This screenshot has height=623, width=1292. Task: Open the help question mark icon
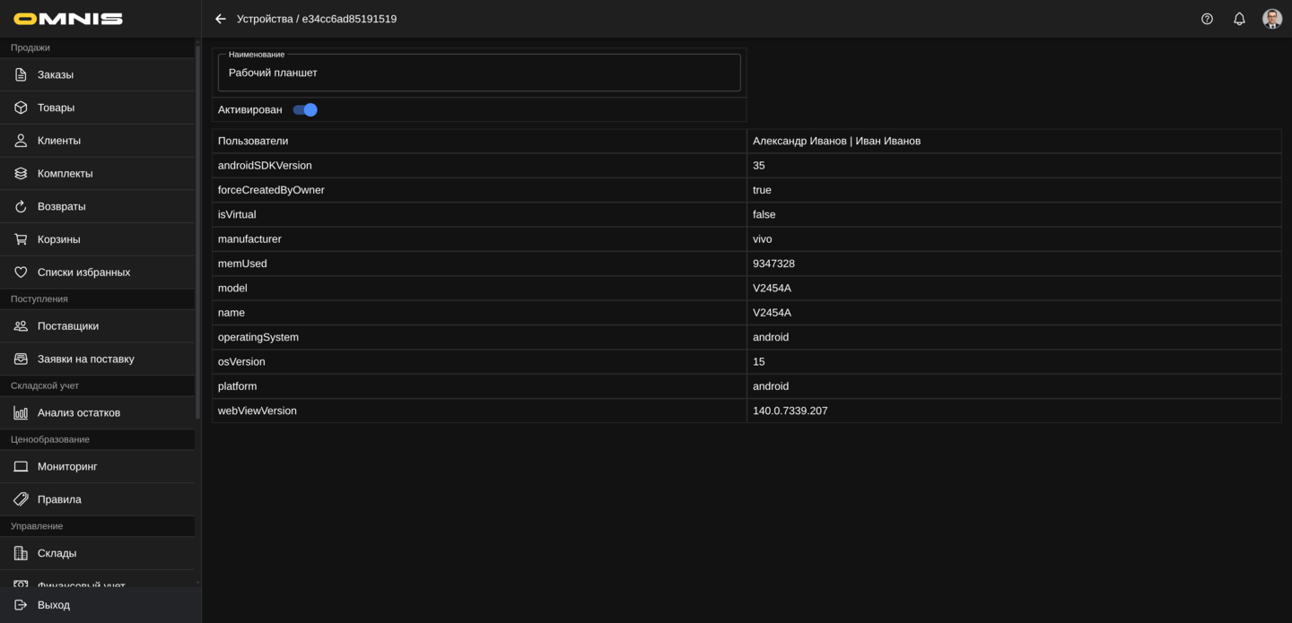click(1207, 19)
